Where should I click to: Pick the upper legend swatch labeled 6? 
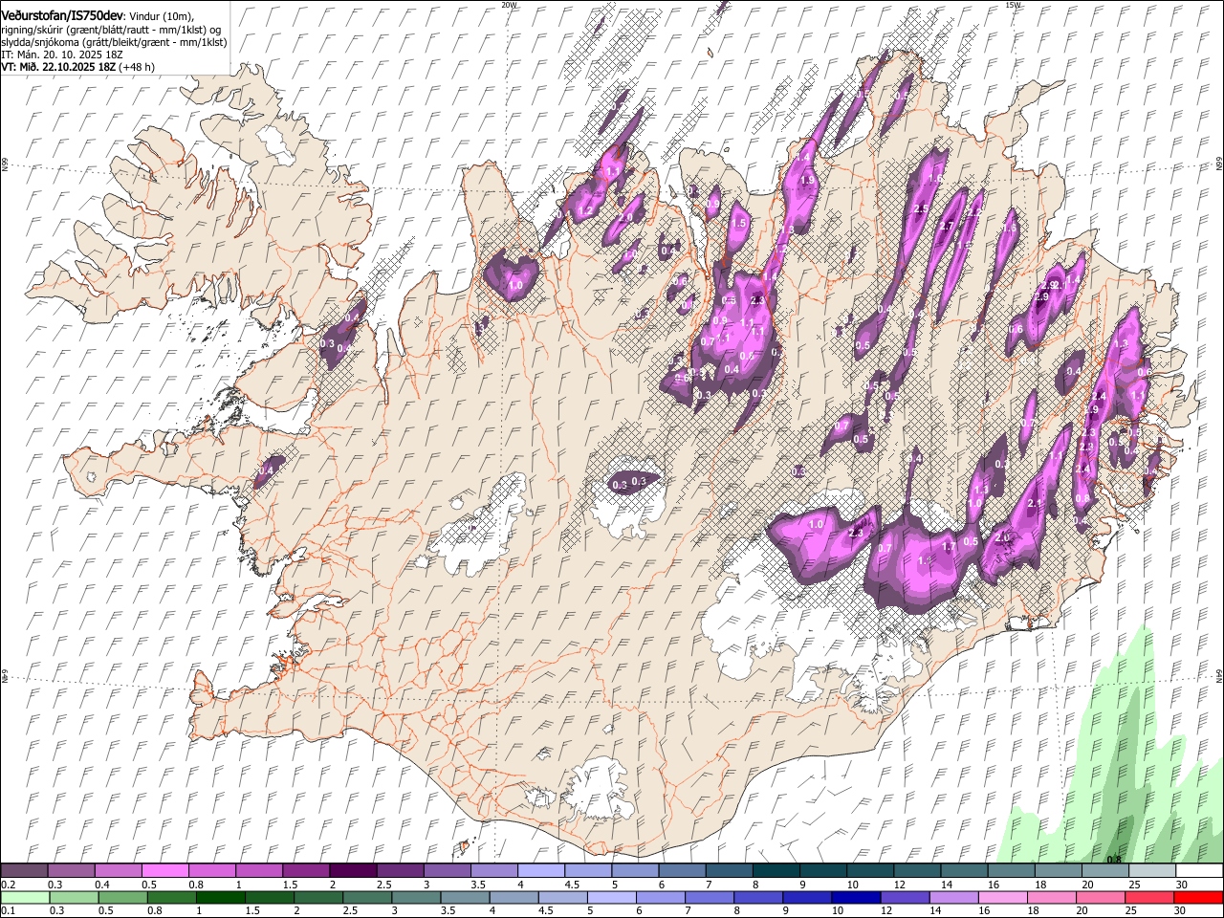(x=681, y=871)
